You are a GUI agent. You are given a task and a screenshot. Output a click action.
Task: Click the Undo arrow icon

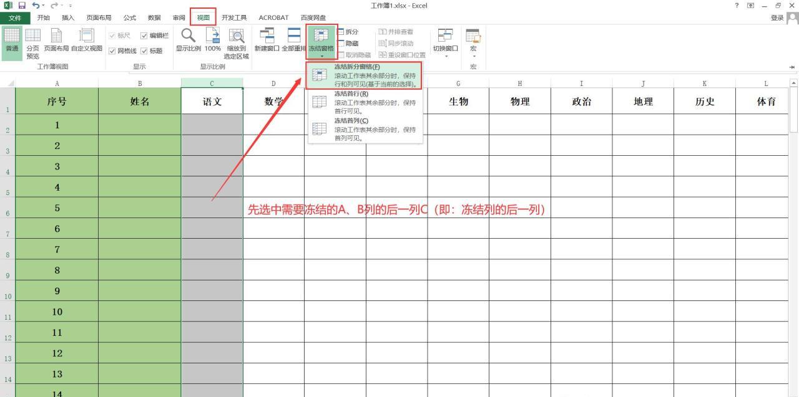click(36, 6)
